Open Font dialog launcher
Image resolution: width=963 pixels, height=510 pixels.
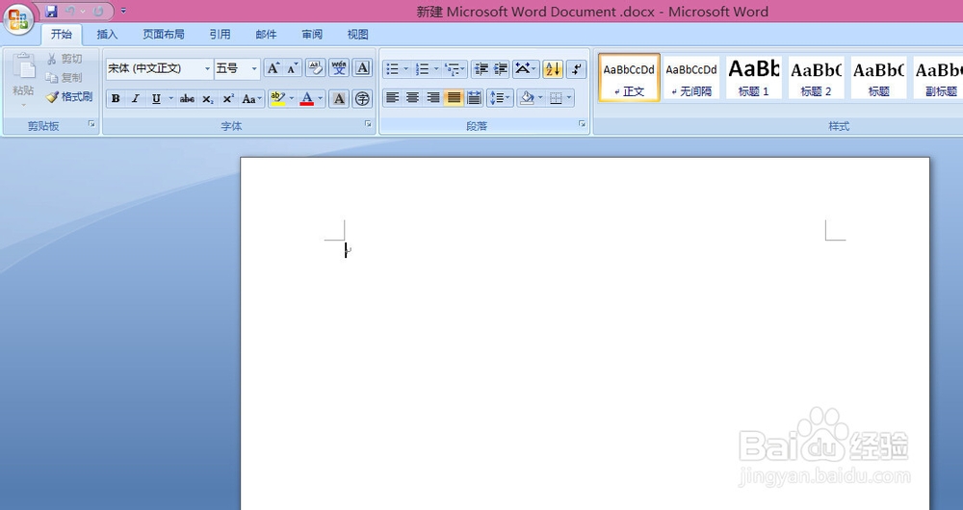[368, 124]
